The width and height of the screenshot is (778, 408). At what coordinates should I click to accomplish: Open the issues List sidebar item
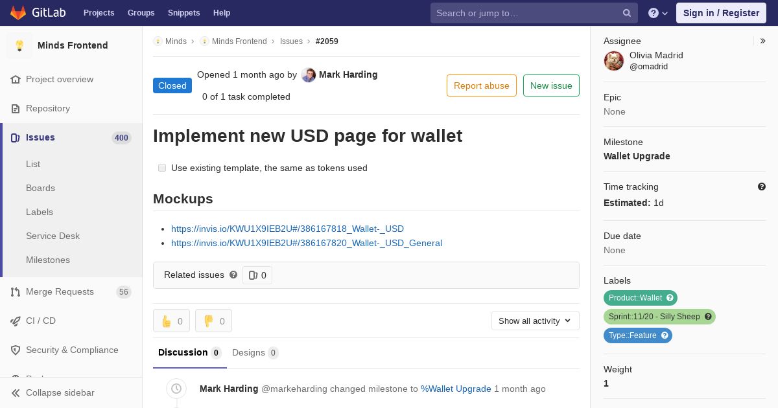coord(33,164)
